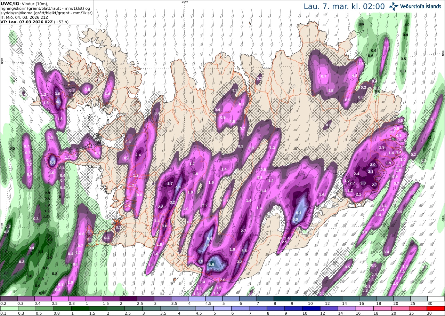Click the '6.9' precipitation value on the map
The height and width of the screenshot is (316, 445).
(x=211, y=264)
